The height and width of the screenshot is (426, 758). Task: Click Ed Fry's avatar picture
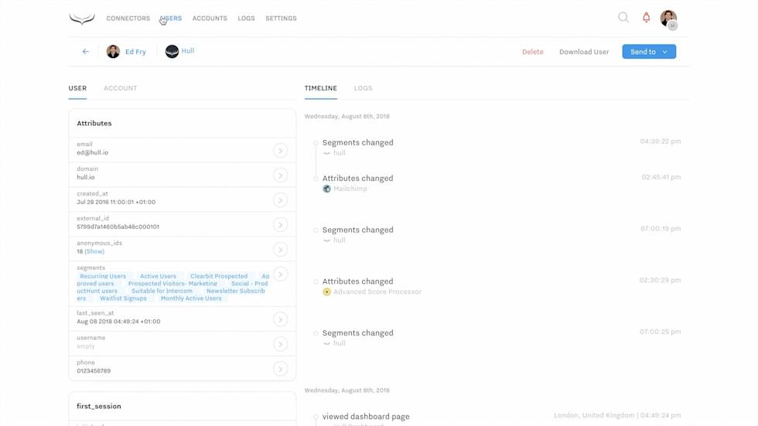(x=113, y=52)
